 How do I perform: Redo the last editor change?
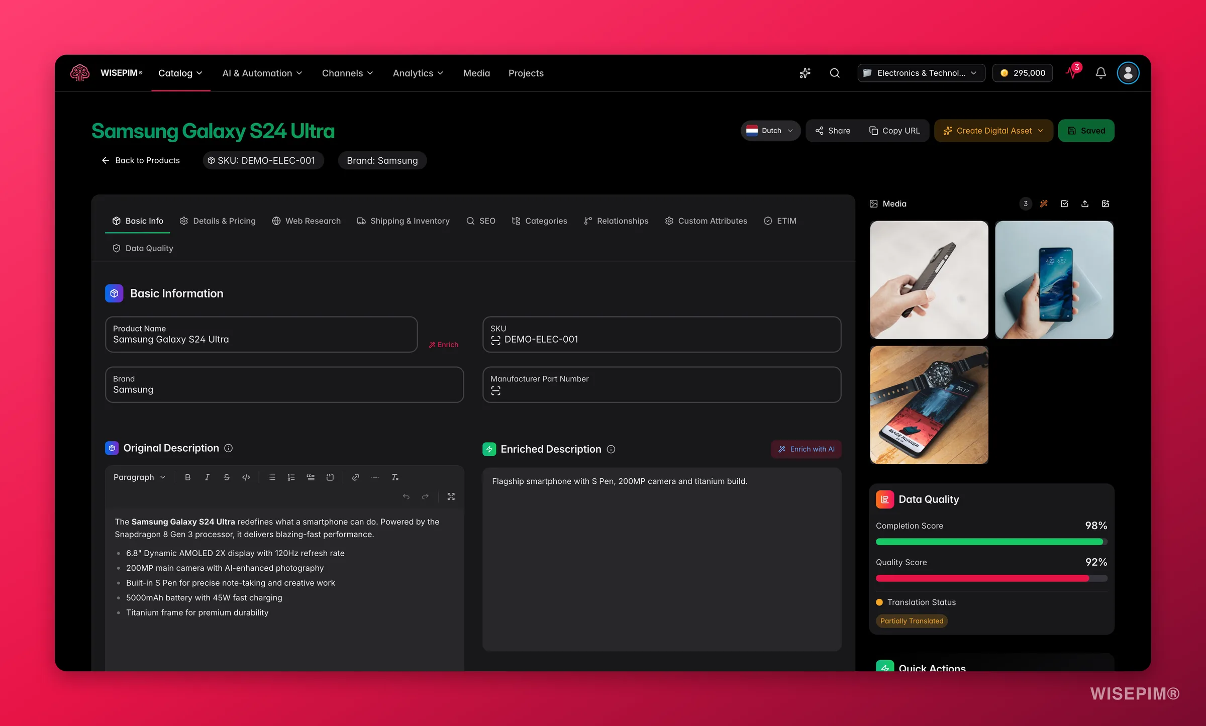pyautogui.click(x=425, y=496)
